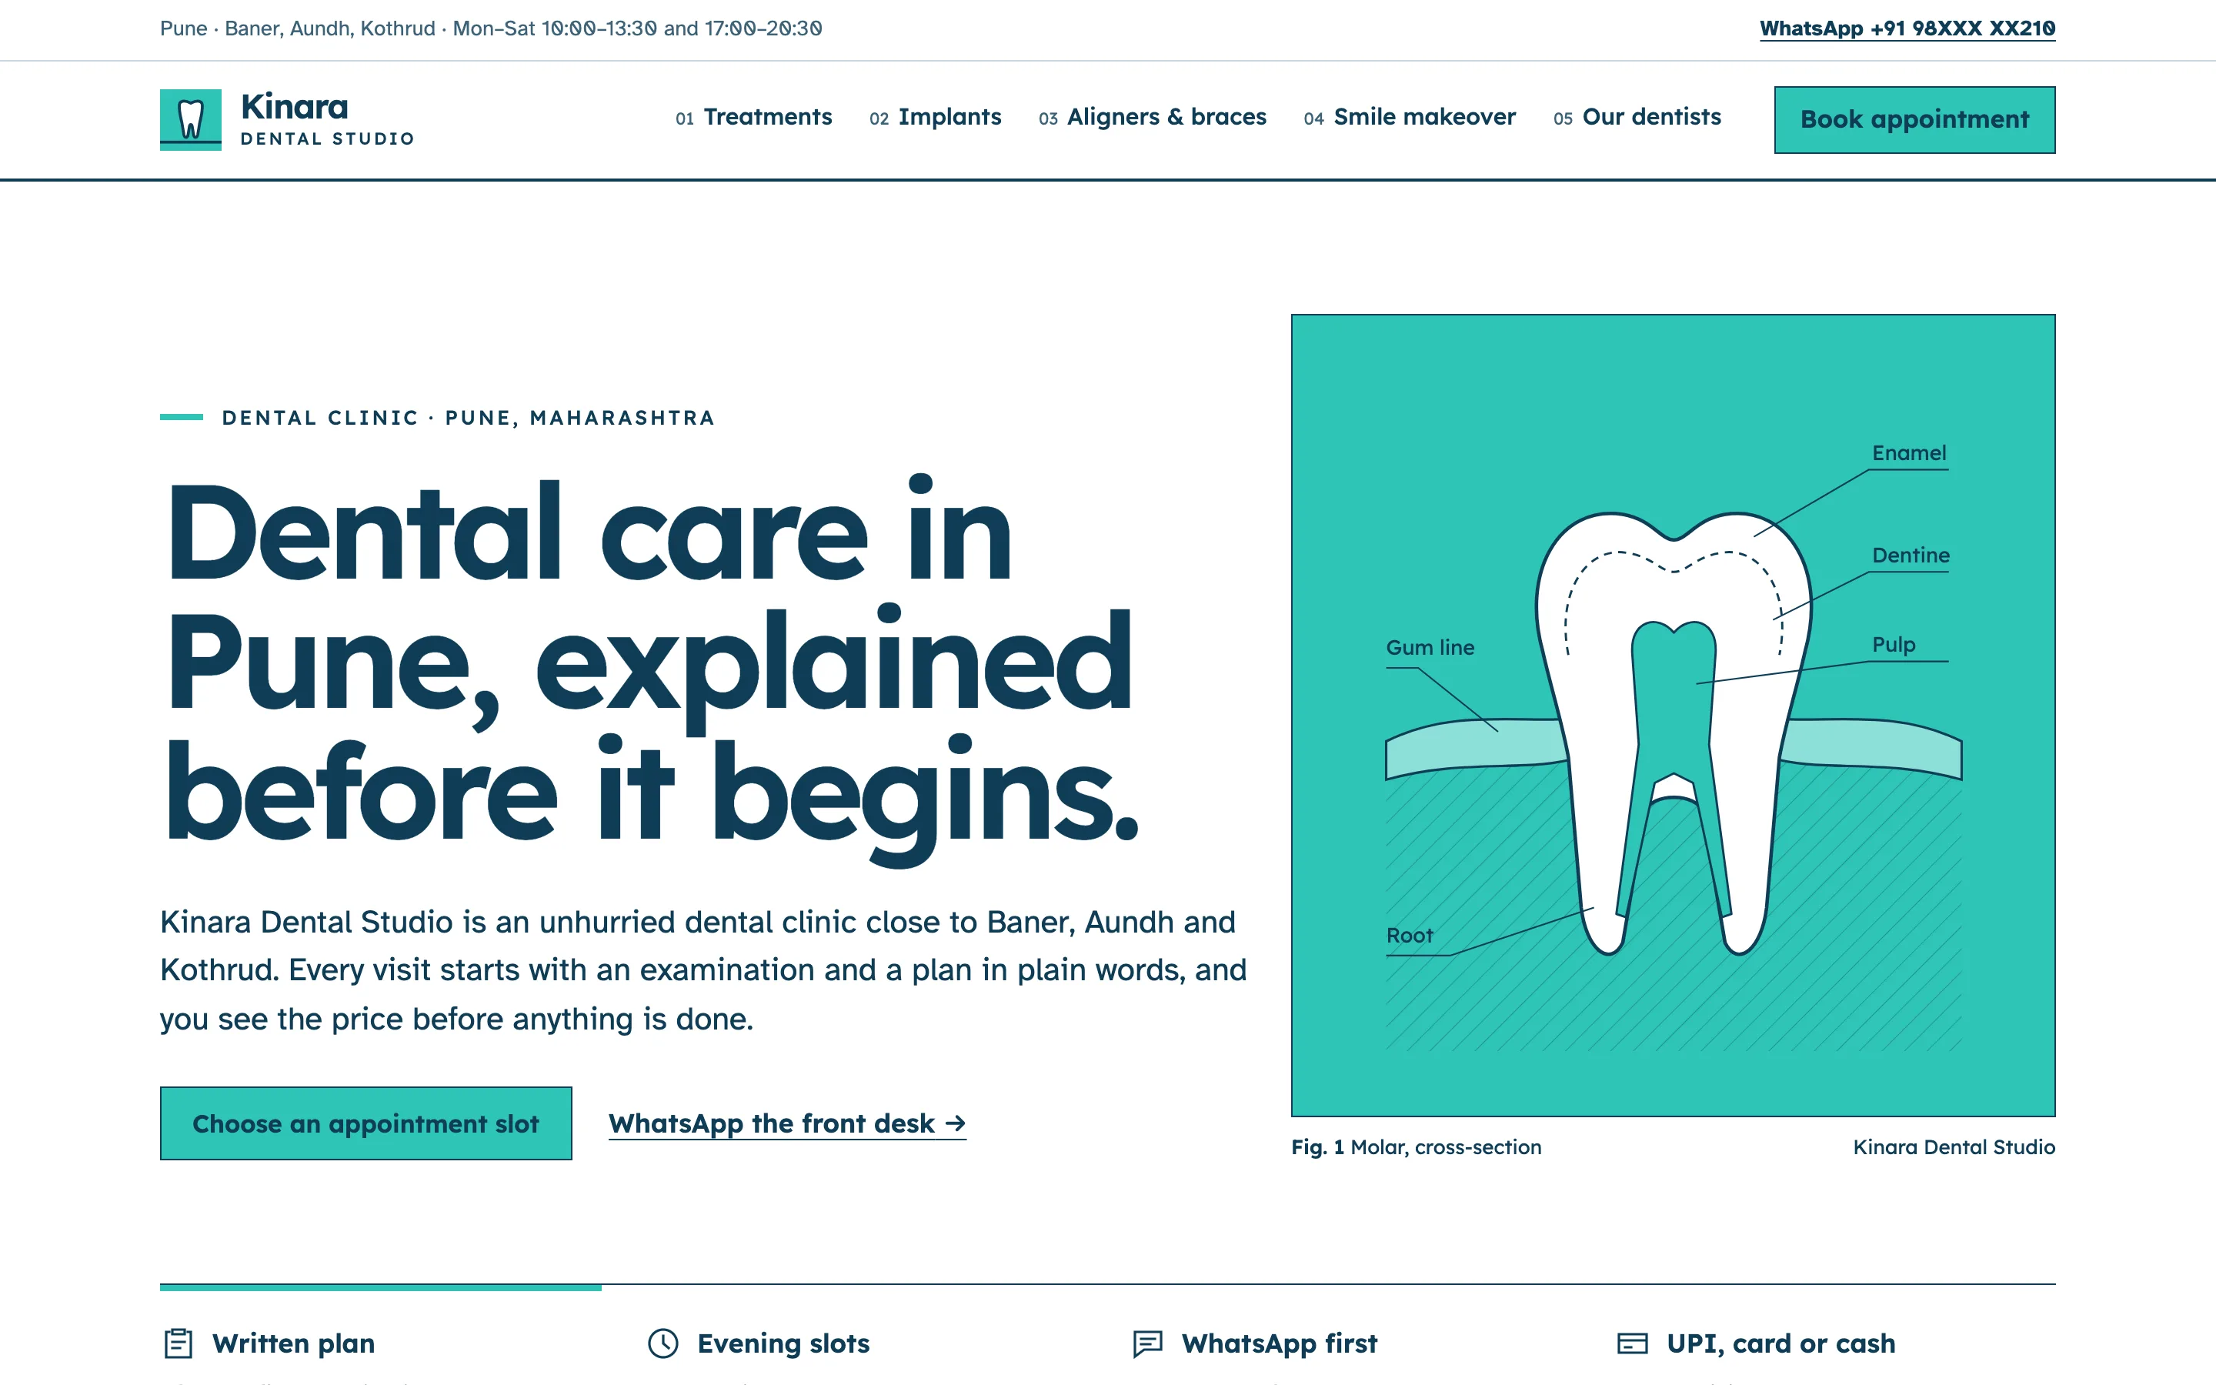Click the UPI, card or cash heading
The height and width of the screenshot is (1385, 2216).
point(1780,1343)
